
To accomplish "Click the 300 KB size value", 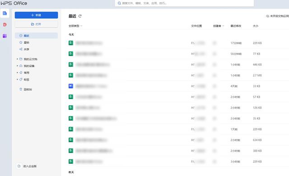I will 257,151.
